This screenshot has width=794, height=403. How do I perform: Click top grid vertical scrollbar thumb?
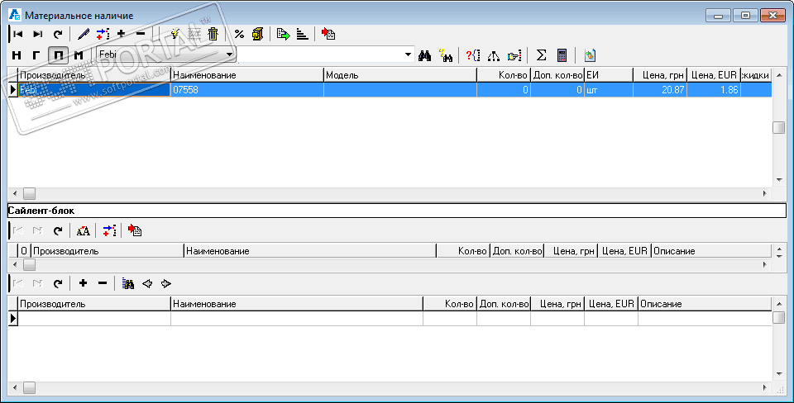(779, 127)
